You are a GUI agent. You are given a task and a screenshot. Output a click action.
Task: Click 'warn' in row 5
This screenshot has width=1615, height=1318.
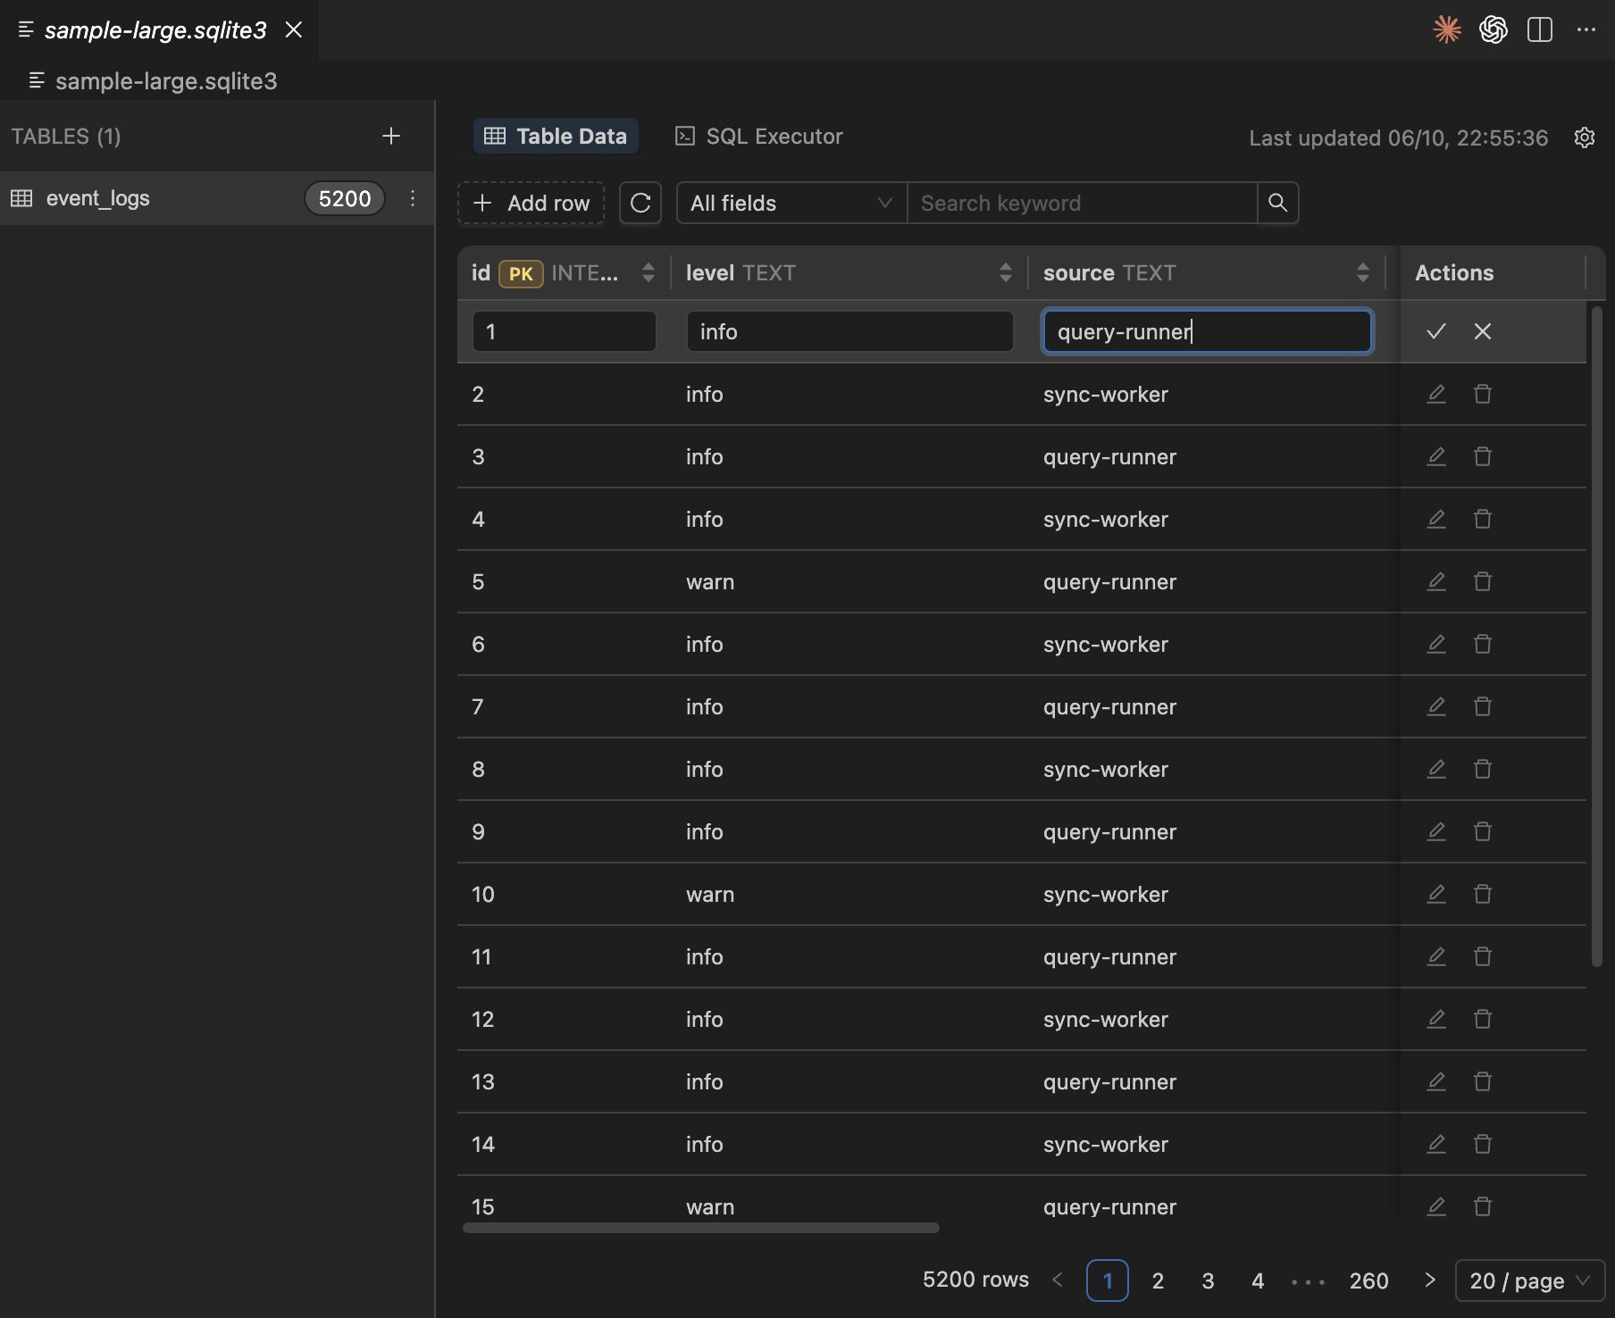click(x=710, y=581)
